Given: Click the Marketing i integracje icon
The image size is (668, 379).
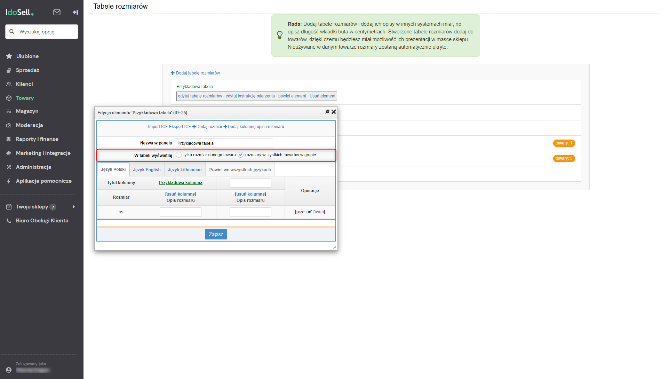Looking at the screenshot, I should point(9,153).
